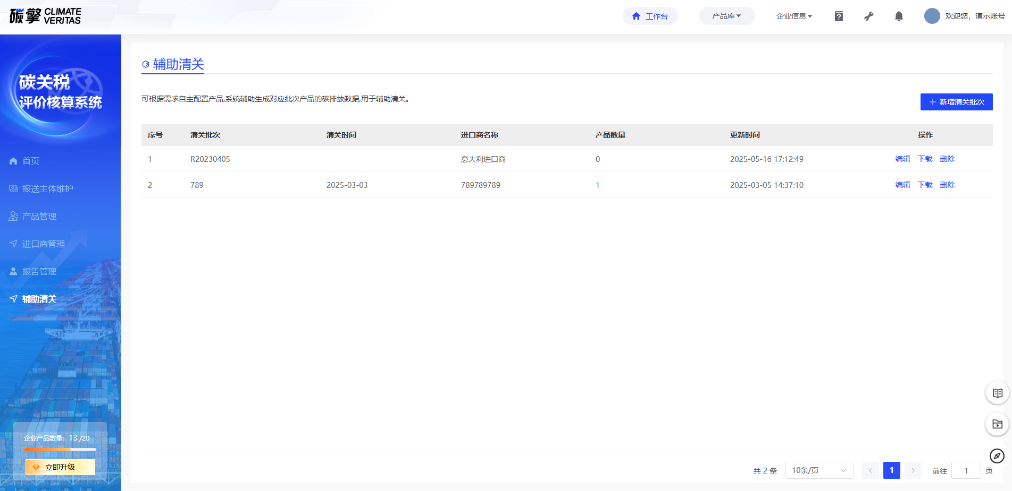Click the enterprise product quota progress bar
Image resolution: width=1012 pixels, height=491 pixels.
click(60, 450)
